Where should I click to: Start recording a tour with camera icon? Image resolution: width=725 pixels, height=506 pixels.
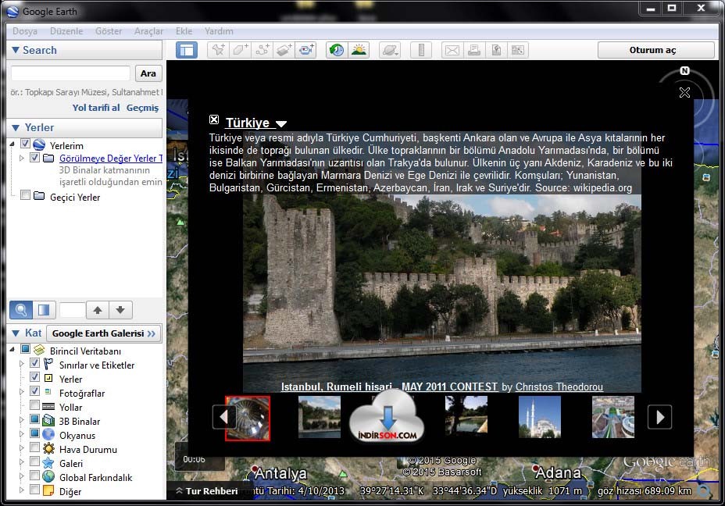tap(306, 50)
